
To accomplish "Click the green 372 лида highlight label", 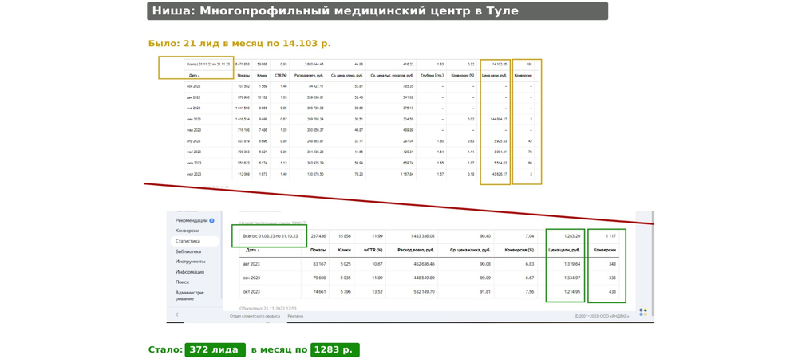I will pos(215,349).
